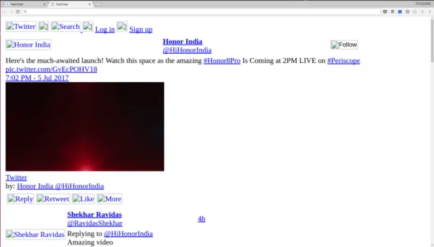
Task: Open the Honor India avatar image
Action: click(28, 45)
